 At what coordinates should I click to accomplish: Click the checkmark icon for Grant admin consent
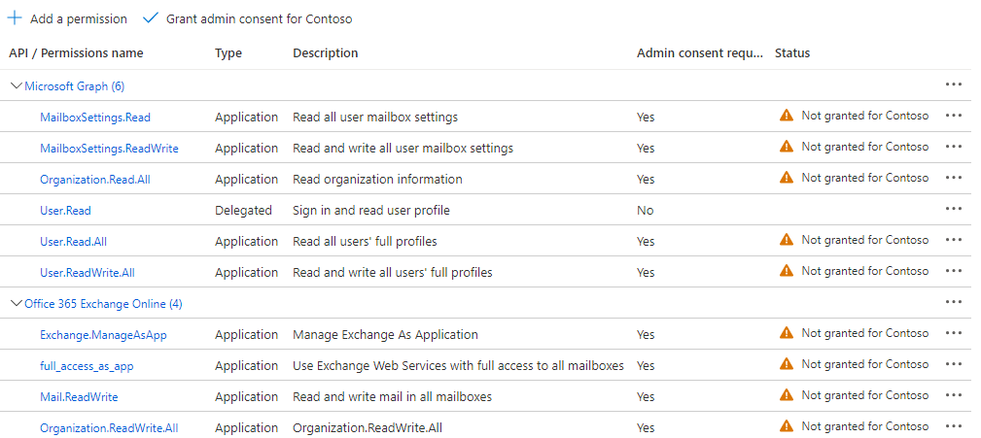pyautogui.click(x=150, y=18)
